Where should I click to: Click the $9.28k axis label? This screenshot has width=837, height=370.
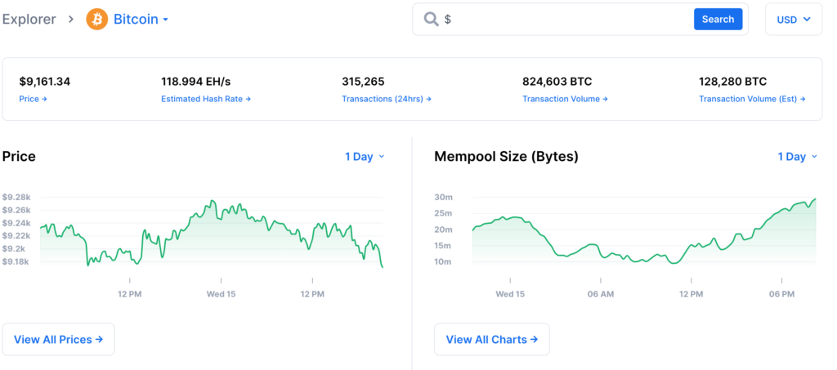click(16, 198)
